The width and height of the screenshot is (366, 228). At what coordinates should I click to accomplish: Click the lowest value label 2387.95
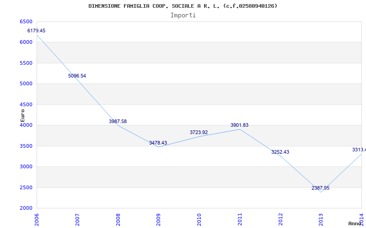[320, 188]
